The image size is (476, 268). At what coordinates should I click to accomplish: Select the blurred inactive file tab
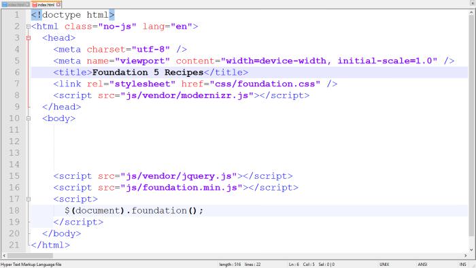click(x=16, y=5)
